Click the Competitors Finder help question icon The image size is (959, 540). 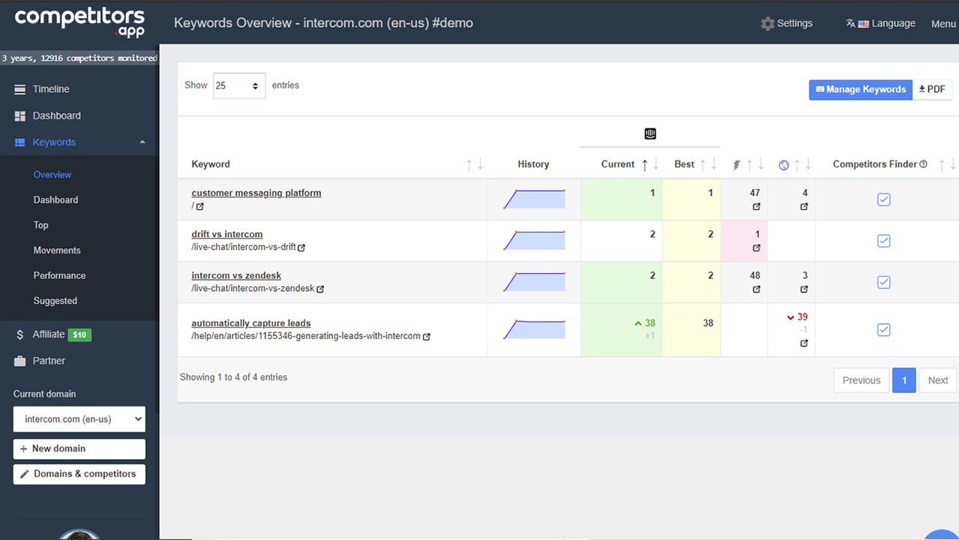[x=923, y=164]
